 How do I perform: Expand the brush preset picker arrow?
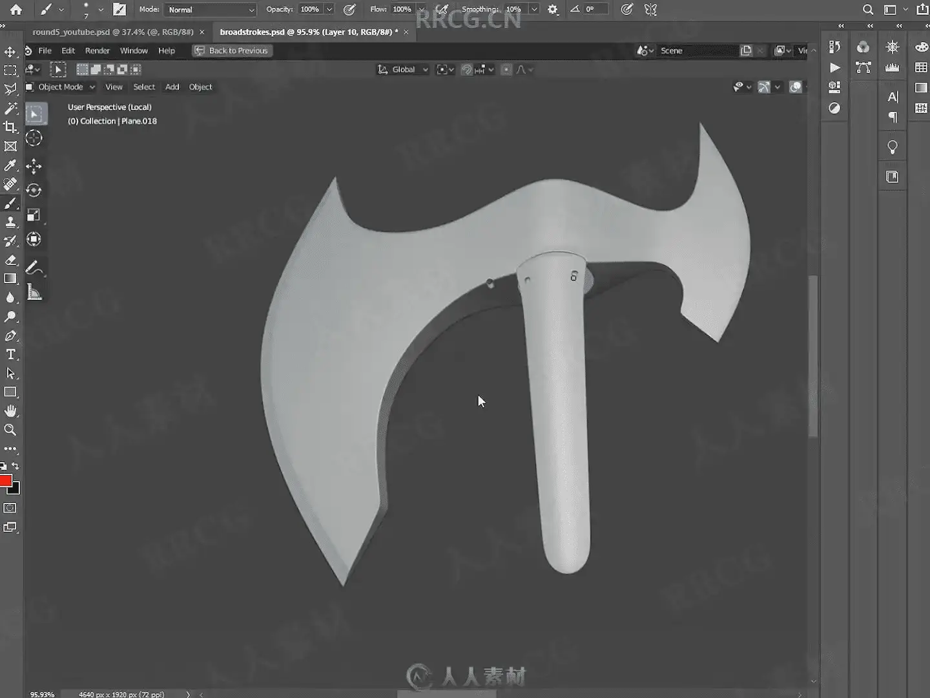[x=101, y=10]
